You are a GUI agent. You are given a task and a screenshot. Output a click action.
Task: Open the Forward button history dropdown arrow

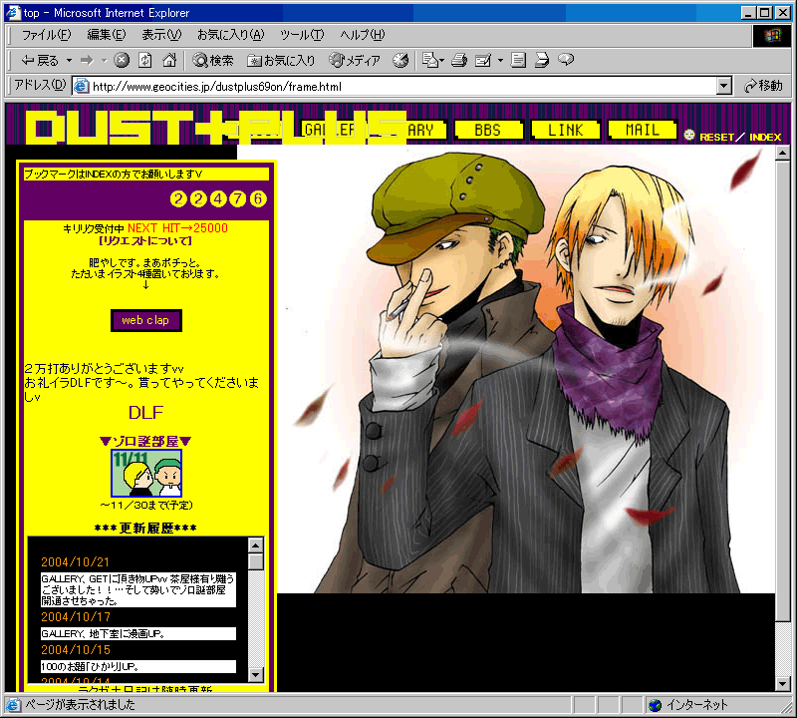(104, 61)
